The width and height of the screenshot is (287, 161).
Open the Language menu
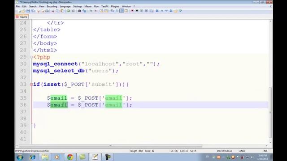[65, 6]
